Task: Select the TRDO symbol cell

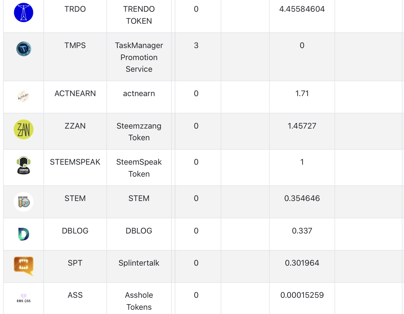Action: coord(75,9)
